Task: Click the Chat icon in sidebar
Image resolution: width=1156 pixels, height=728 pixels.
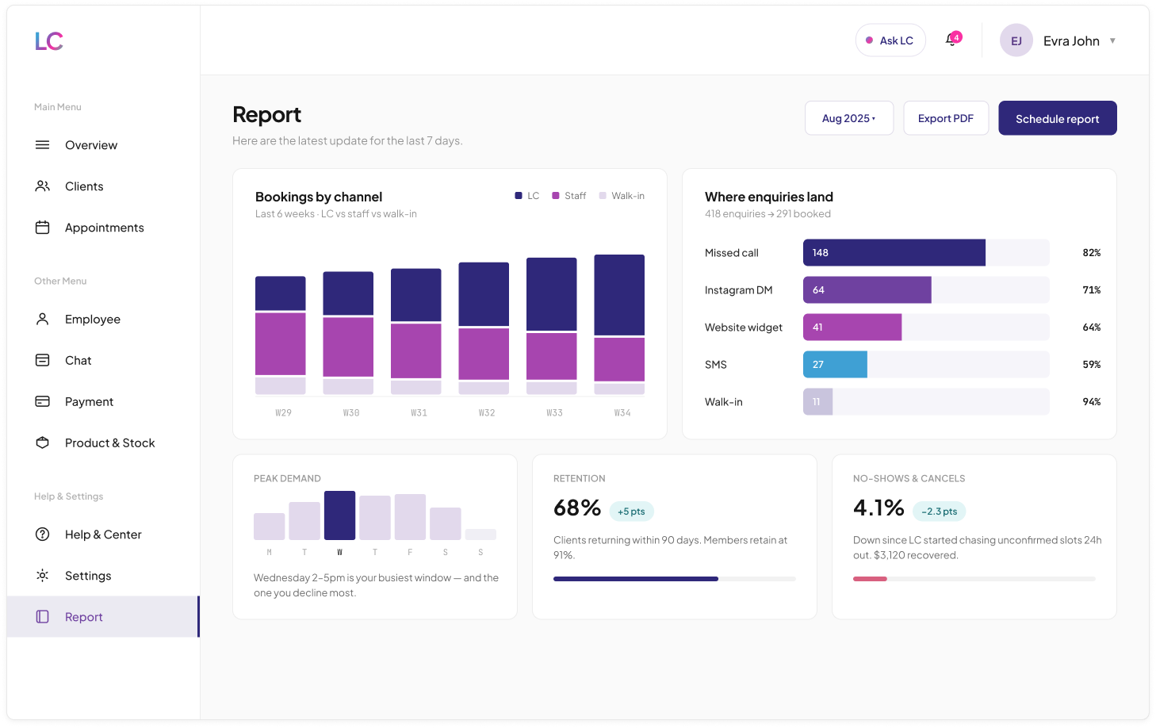Action: tap(43, 360)
